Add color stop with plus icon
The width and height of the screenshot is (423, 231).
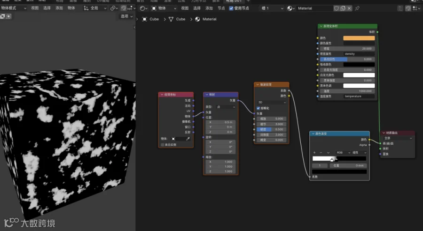coord(314,152)
